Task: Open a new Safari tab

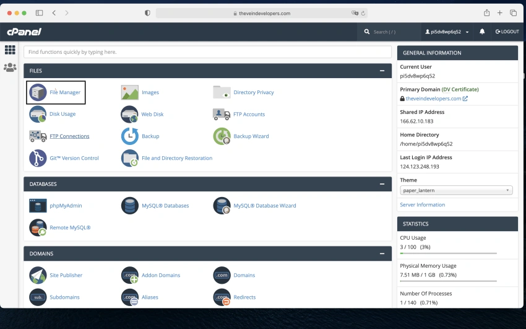Action: click(x=500, y=13)
